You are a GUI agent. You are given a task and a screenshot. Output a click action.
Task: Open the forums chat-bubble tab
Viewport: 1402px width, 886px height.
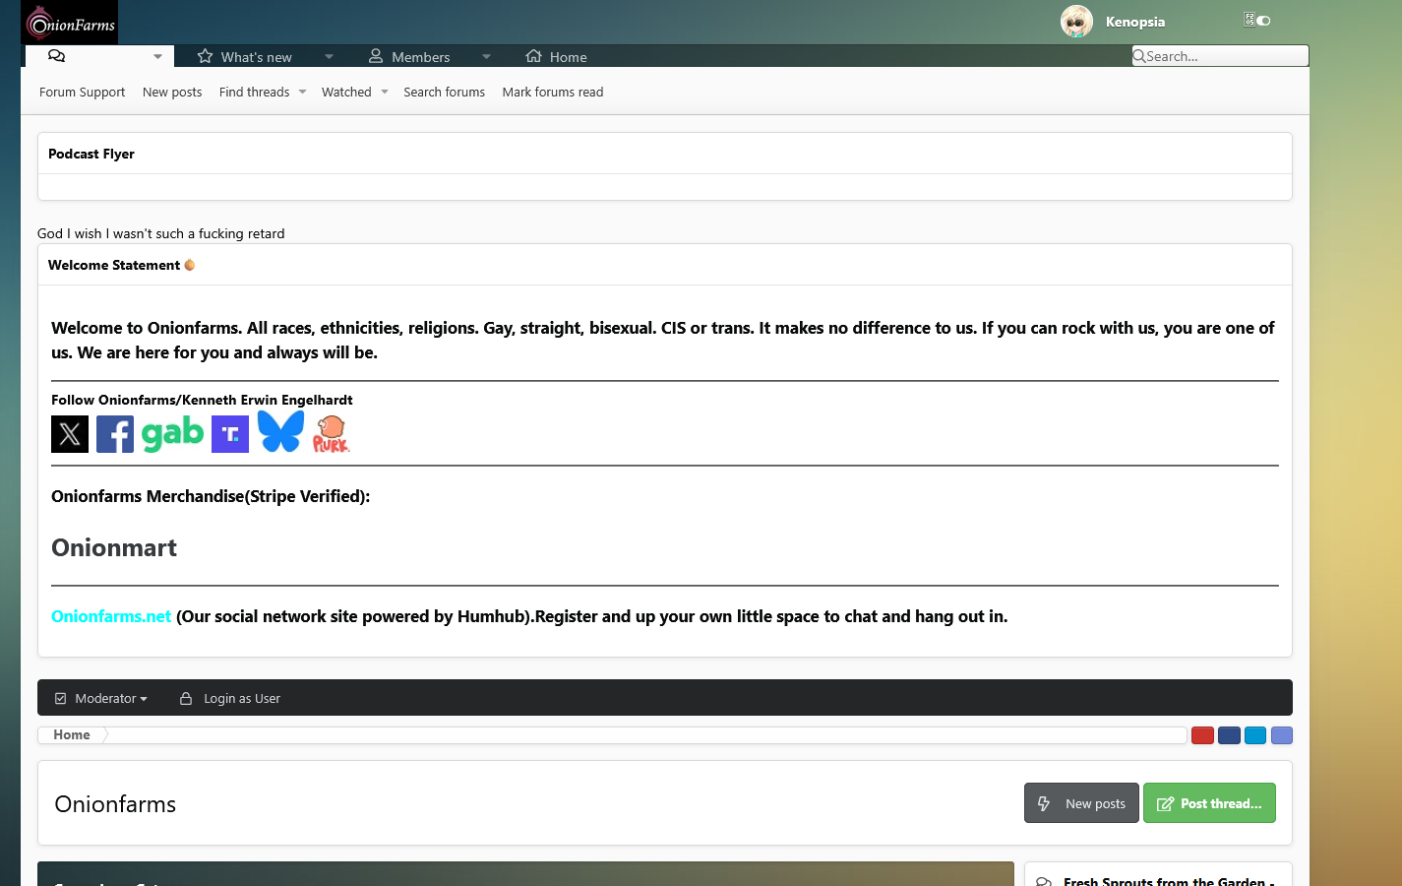click(x=56, y=56)
